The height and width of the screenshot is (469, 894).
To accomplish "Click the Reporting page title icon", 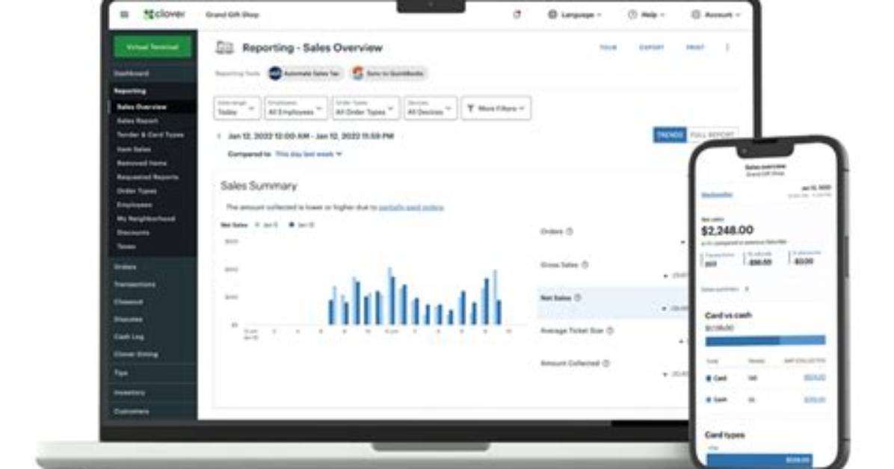I will coord(224,48).
